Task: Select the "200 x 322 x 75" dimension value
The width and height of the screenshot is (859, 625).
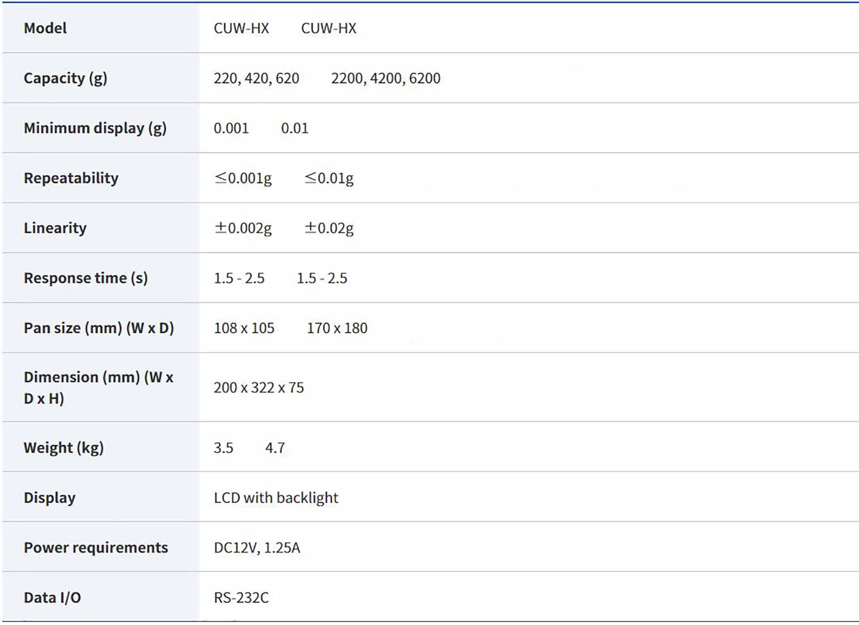Action: pos(259,388)
